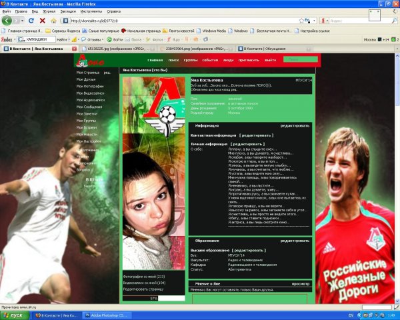Click the Найти button on the Yandex bar
Viewport: 400px width, 320px height.
(x=62, y=39)
